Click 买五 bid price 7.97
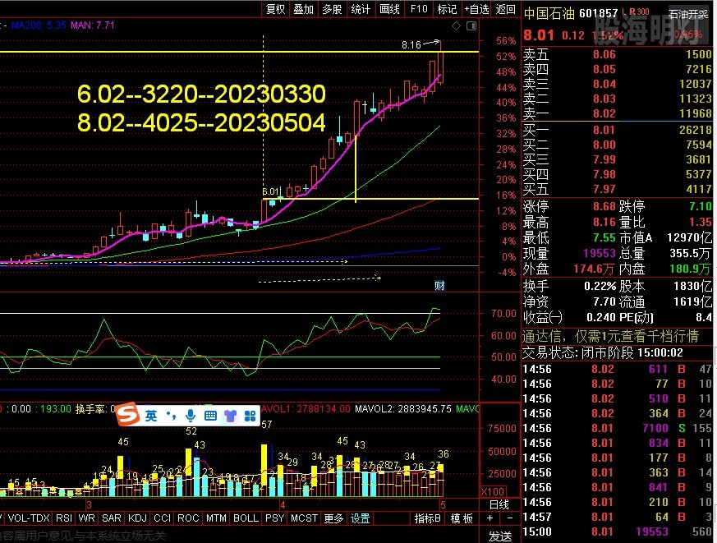The width and height of the screenshot is (717, 543). click(x=604, y=189)
